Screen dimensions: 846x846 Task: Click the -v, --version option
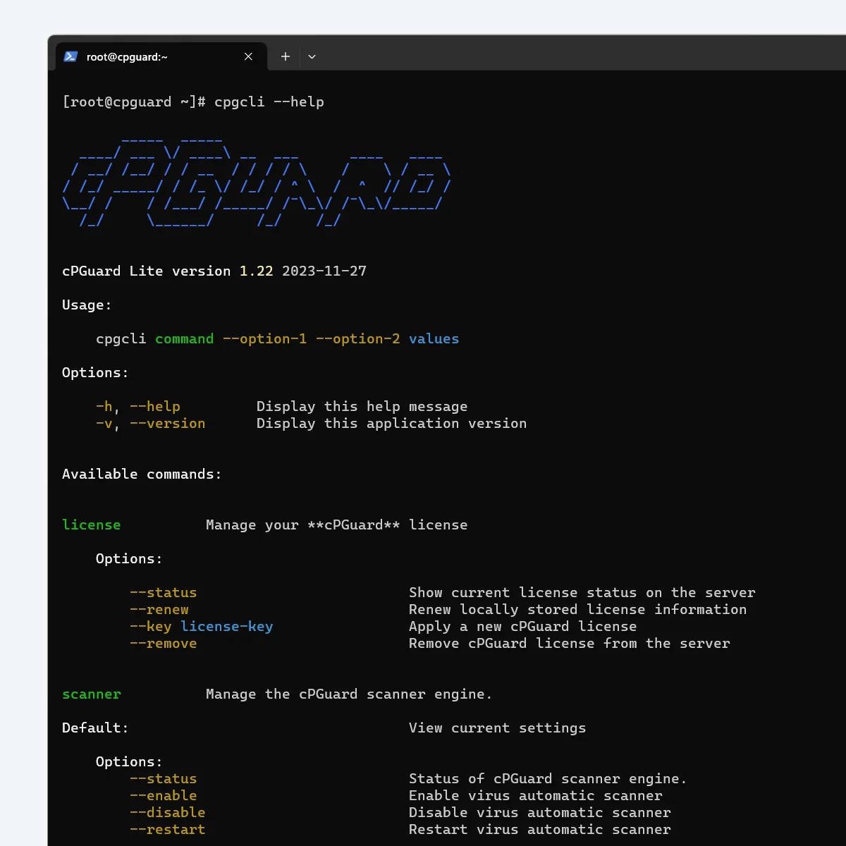151,423
